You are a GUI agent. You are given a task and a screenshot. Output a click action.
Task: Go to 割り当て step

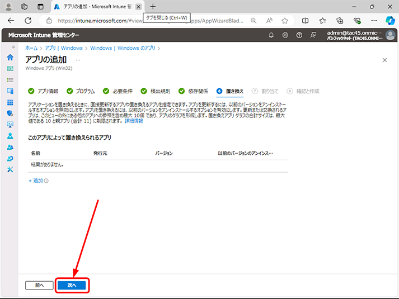pos(265,91)
